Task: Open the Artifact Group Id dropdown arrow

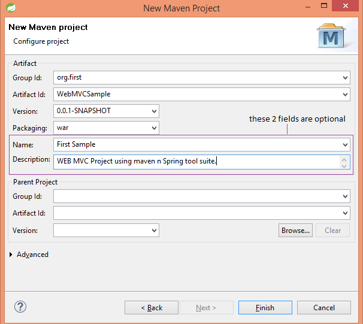Action: click(x=345, y=78)
